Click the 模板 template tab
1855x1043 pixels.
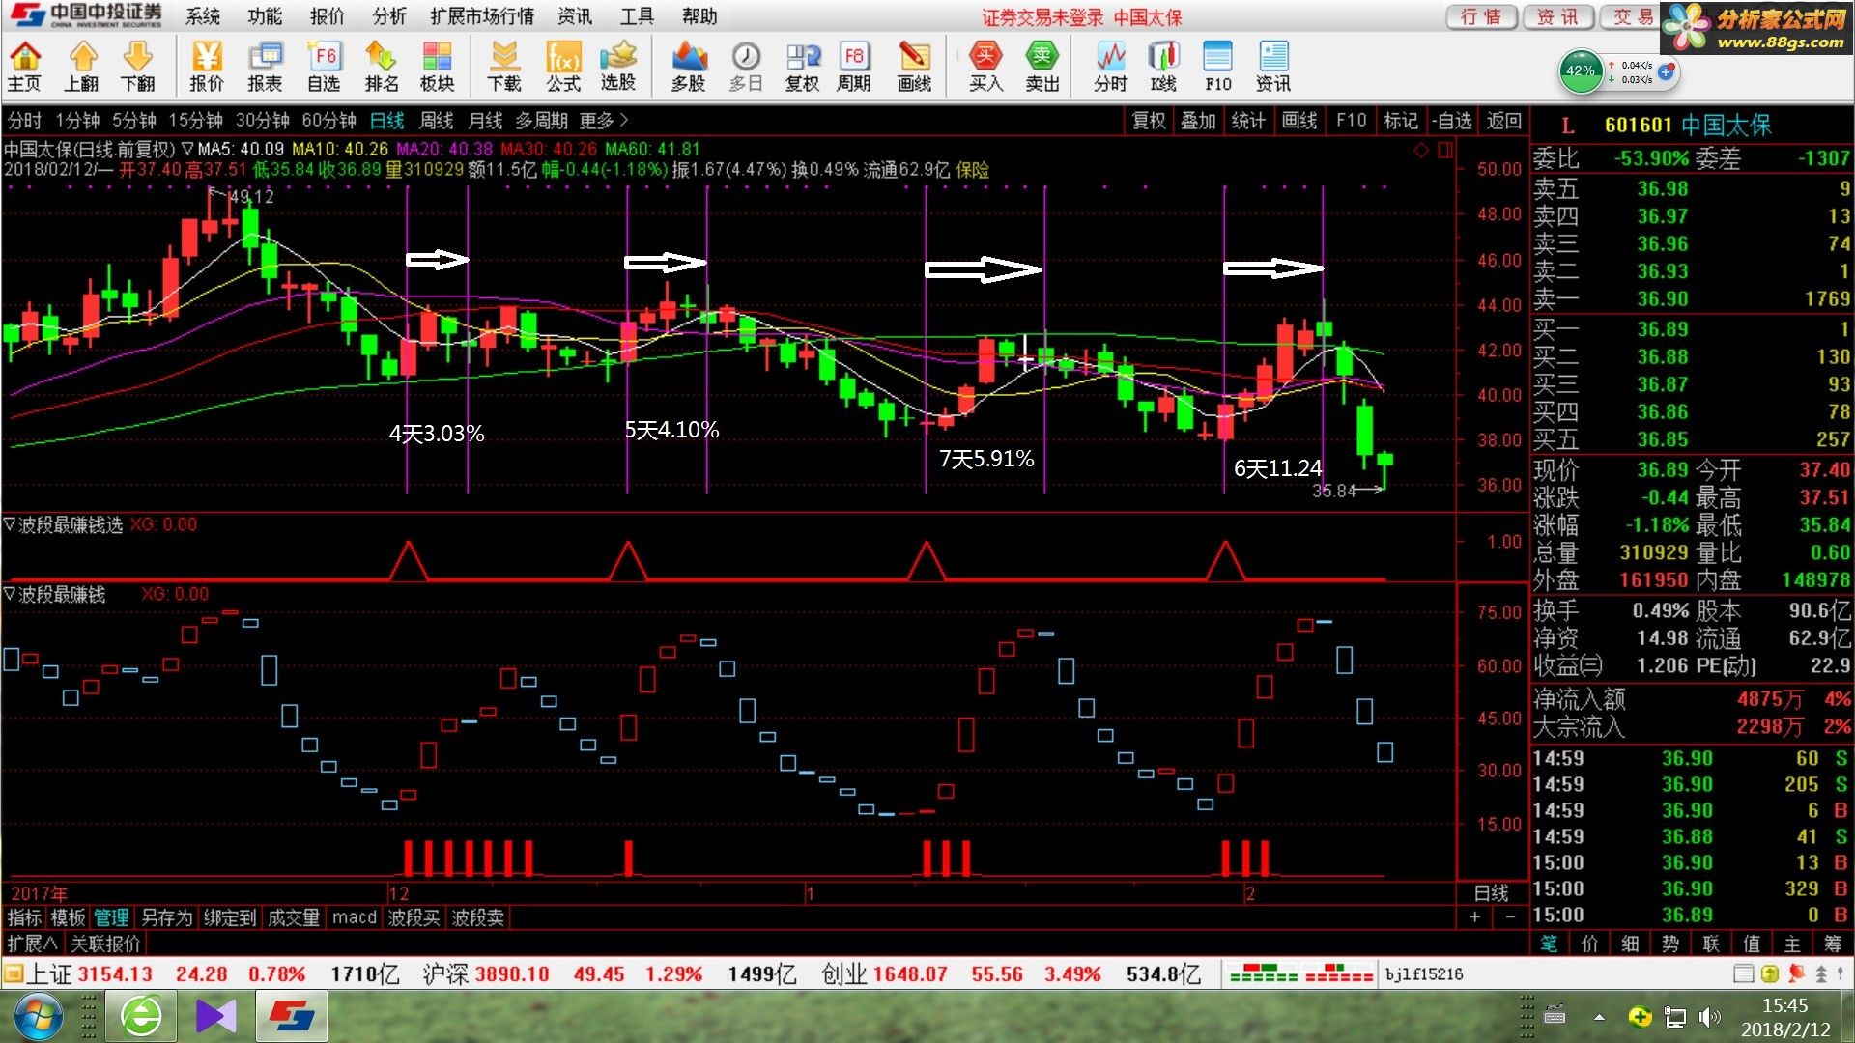[68, 917]
